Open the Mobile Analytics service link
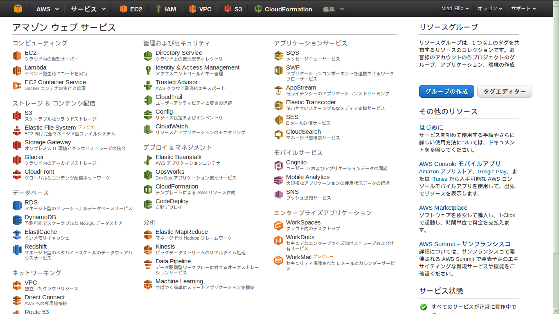Screen dimensions: 559x314 click(308, 177)
